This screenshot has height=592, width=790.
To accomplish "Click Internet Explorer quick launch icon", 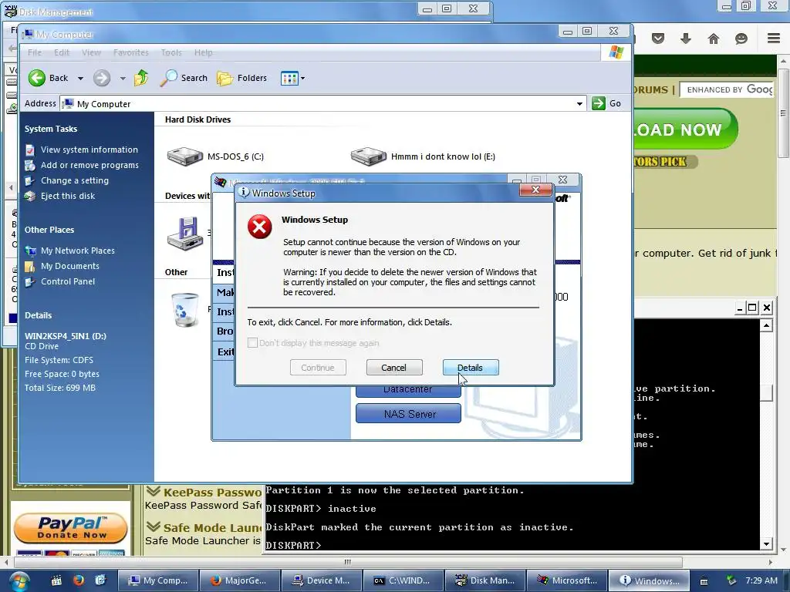I will pyautogui.click(x=100, y=580).
